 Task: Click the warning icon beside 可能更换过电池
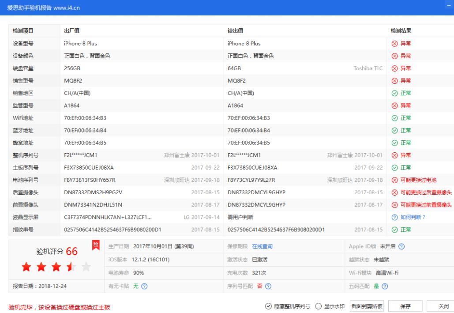click(x=394, y=180)
